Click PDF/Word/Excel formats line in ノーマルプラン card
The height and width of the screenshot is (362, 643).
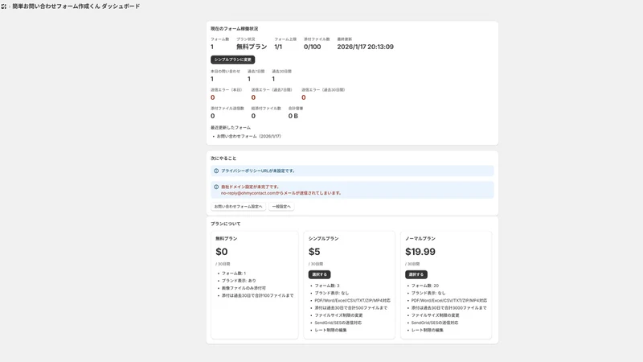pyautogui.click(x=449, y=300)
